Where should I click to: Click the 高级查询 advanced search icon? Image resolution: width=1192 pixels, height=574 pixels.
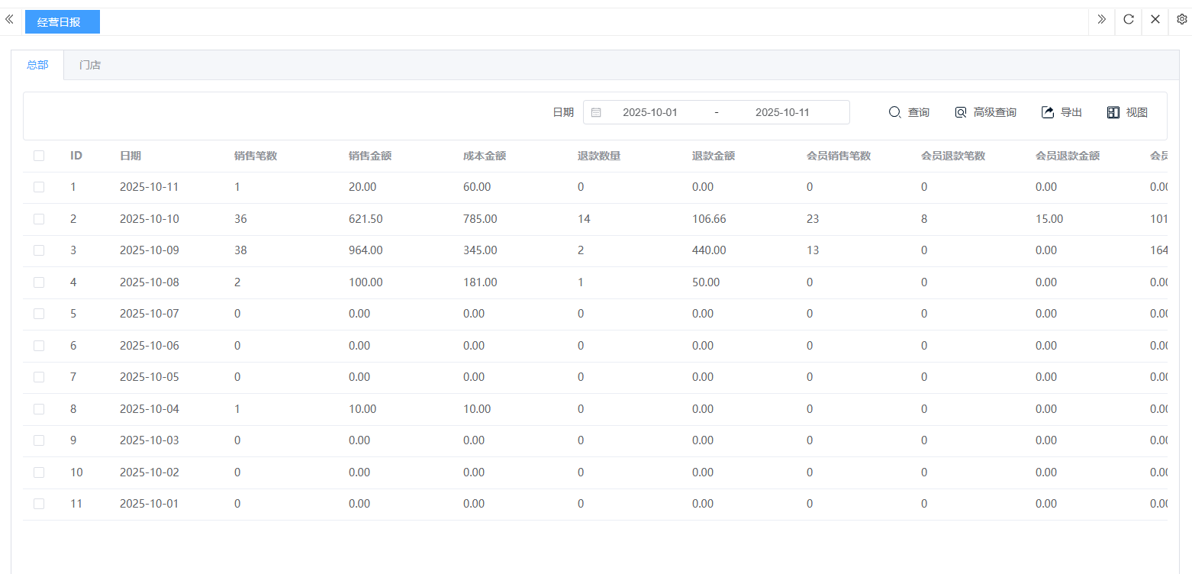pos(961,112)
